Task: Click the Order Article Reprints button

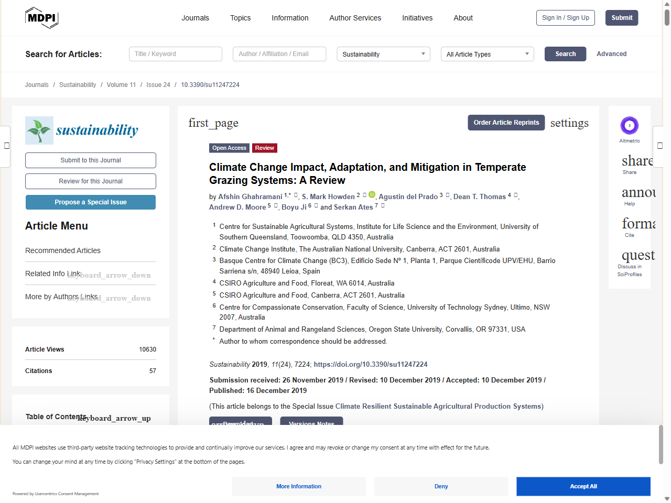Action: [506, 123]
